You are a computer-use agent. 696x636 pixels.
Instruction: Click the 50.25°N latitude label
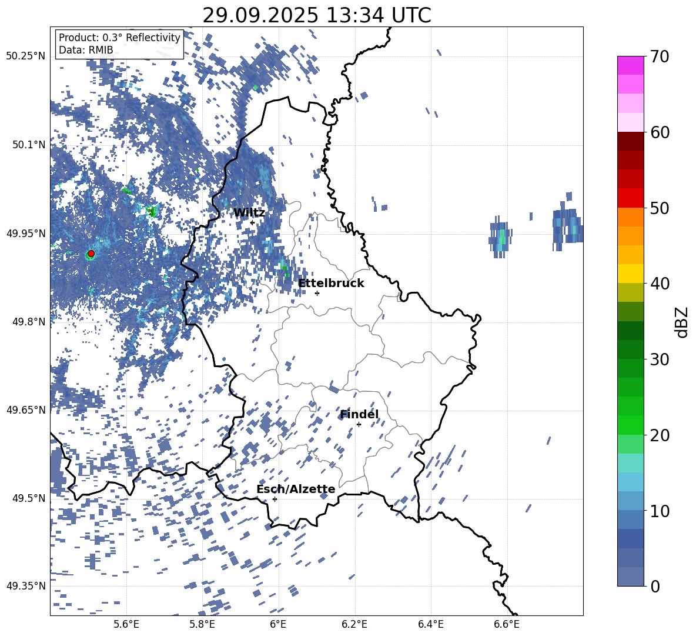click(26, 56)
